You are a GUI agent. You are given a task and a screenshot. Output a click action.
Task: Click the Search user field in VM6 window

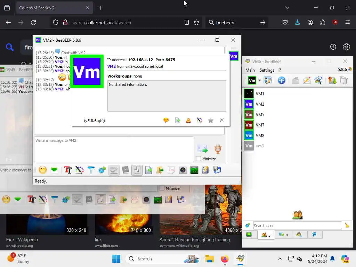click(x=298, y=225)
